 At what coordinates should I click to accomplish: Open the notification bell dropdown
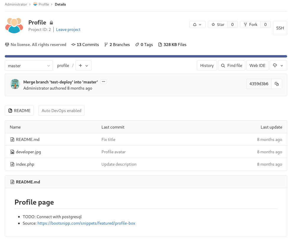pyautogui.click(x=197, y=24)
